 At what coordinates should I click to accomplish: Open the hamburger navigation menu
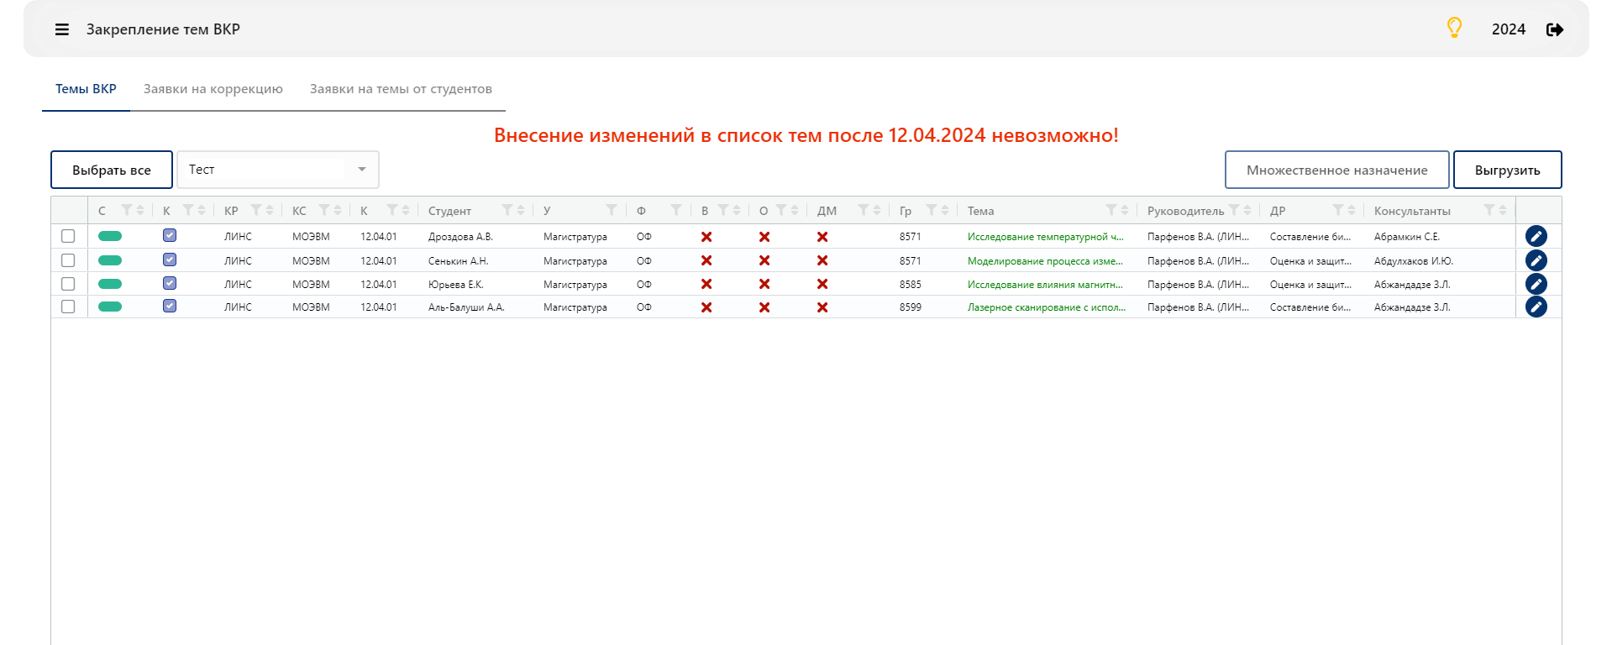coord(61,29)
